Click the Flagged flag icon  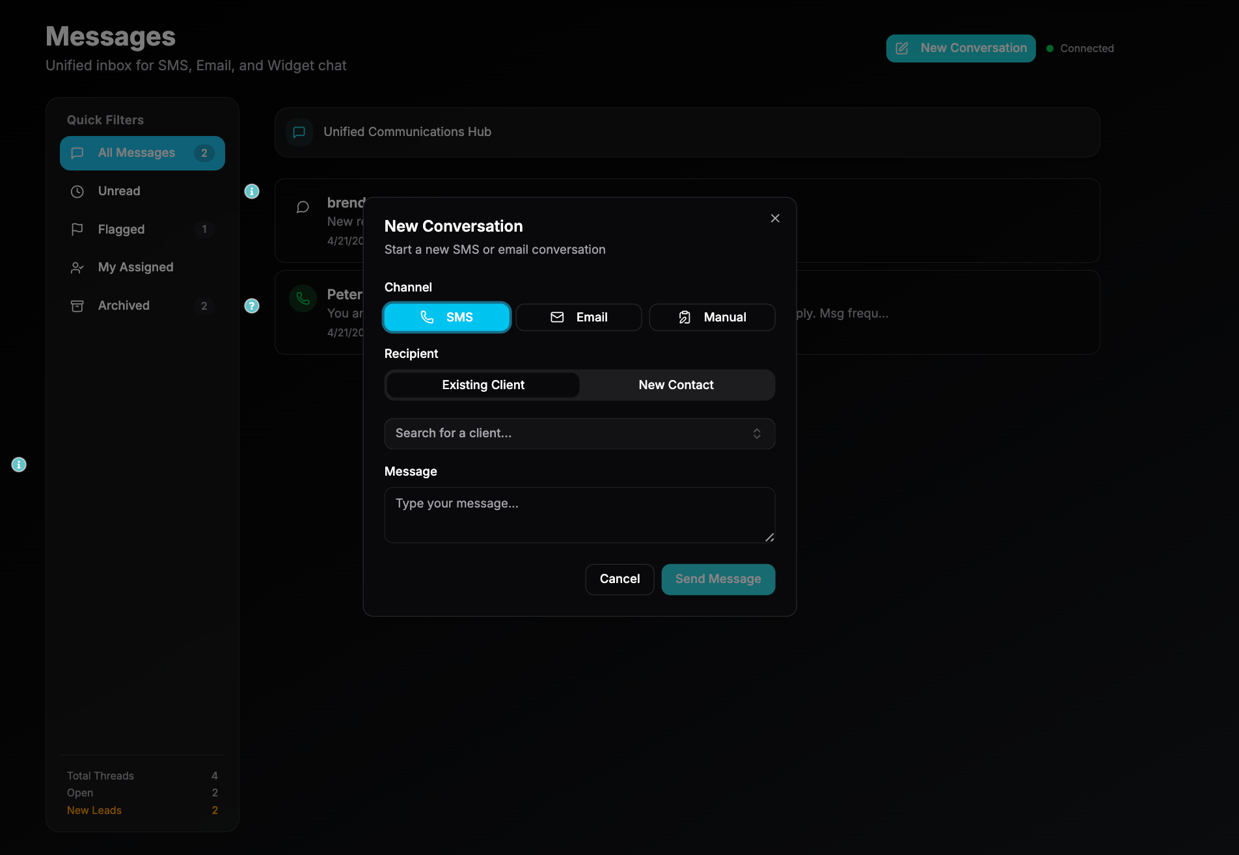77,229
